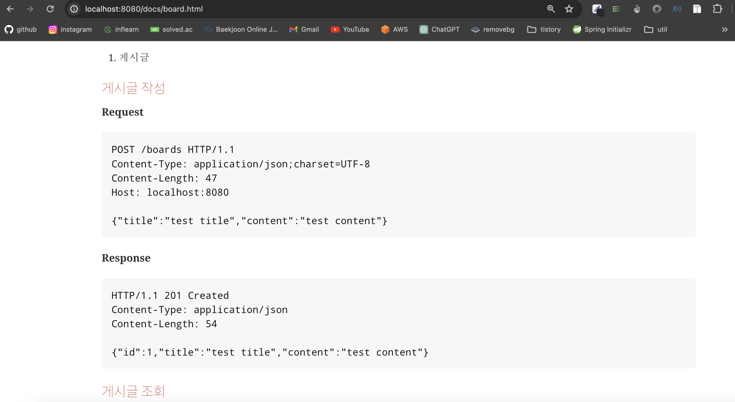The height and width of the screenshot is (402, 735).
Task: Click the response JSON body with id 1
Action: [x=270, y=353]
